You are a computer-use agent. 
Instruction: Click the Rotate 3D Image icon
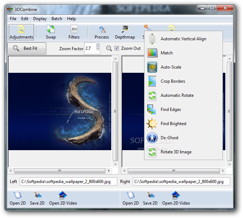(152, 152)
